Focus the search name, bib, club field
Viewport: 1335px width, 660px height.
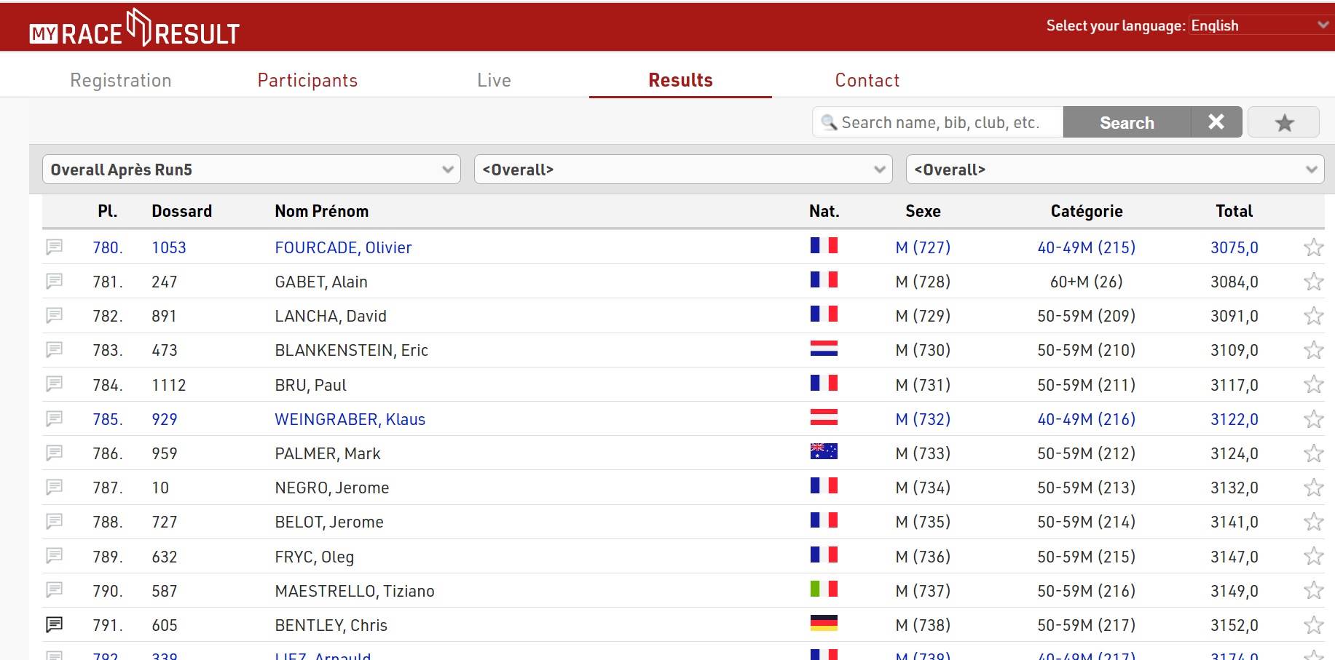tap(940, 122)
